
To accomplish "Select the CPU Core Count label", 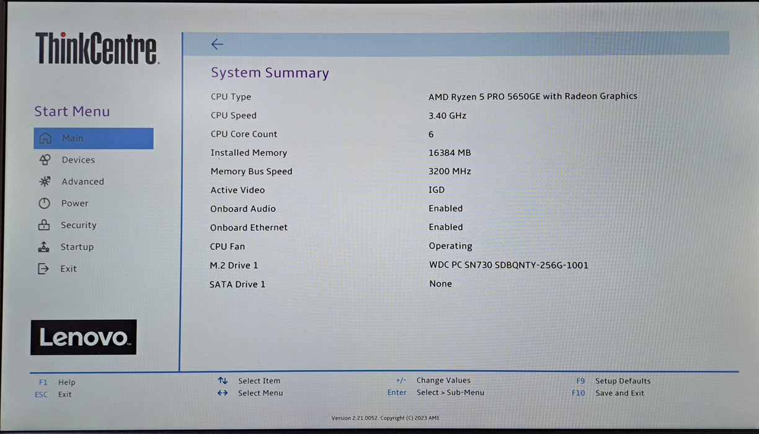I will pyautogui.click(x=244, y=134).
